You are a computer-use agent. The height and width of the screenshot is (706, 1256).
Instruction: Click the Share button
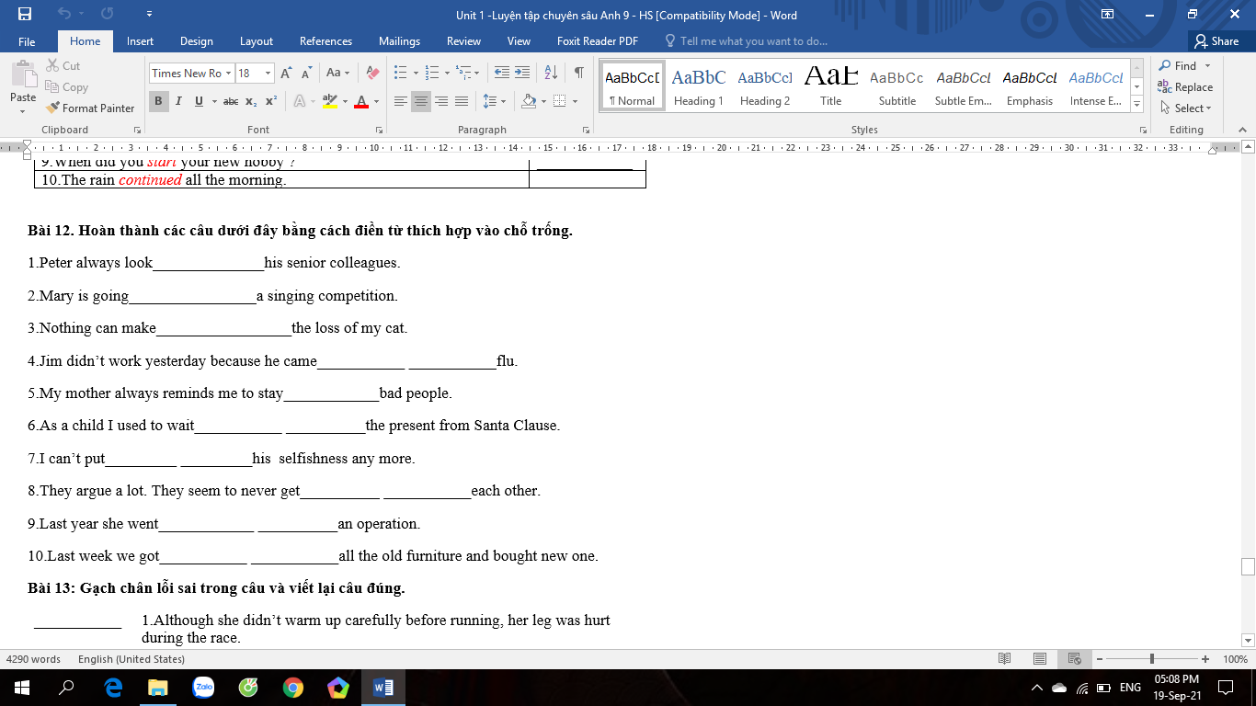pos(1216,41)
